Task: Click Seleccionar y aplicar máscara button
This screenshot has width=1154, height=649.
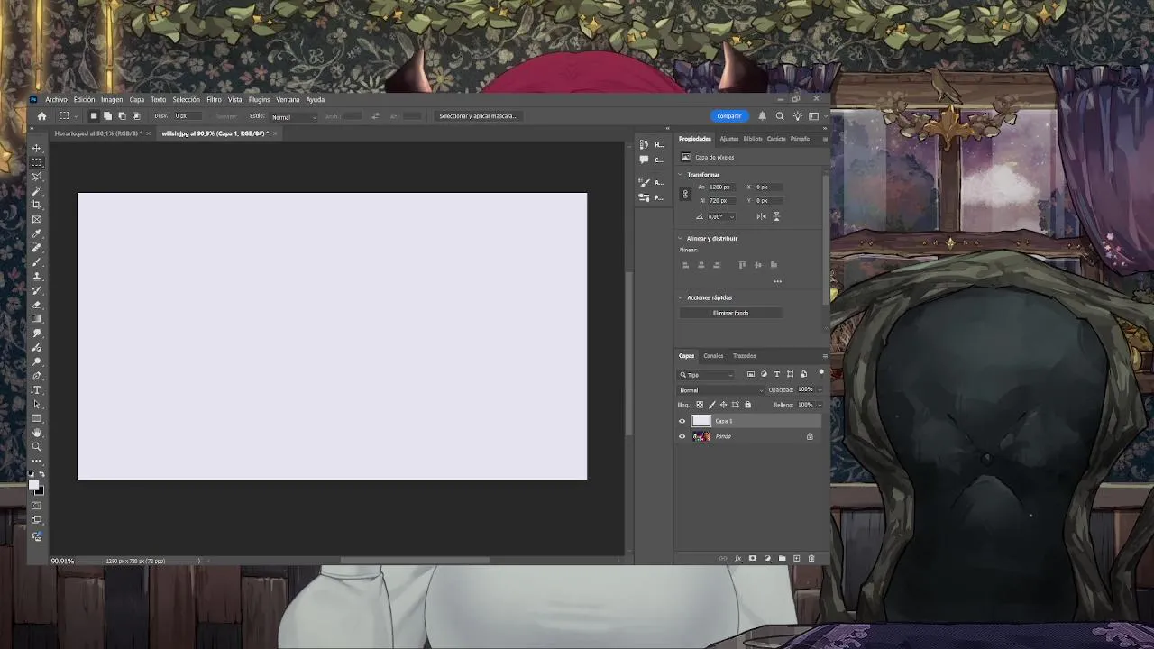Action: [478, 116]
